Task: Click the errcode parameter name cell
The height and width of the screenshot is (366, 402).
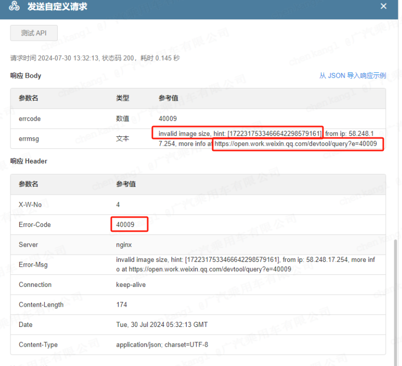Action: (x=30, y=119)
